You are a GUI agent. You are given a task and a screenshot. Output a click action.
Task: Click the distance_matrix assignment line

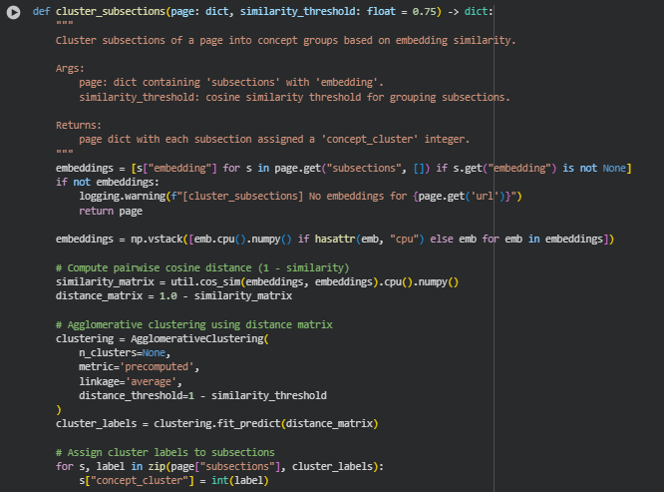pos(173,296)
